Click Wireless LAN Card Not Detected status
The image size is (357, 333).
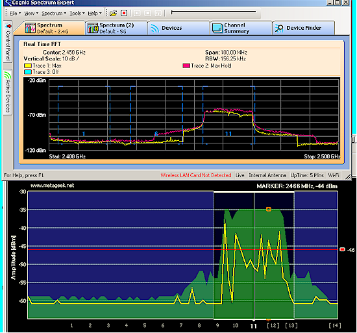tap(196, 175)
